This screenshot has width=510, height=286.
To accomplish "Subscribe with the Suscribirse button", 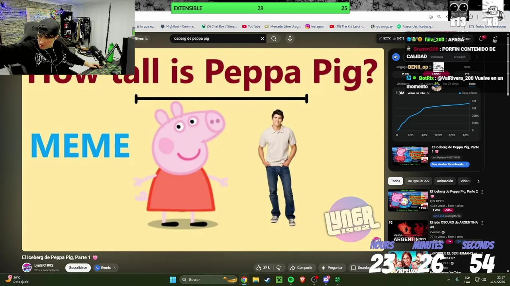I will pyautogui.click(x=78, y=268).
